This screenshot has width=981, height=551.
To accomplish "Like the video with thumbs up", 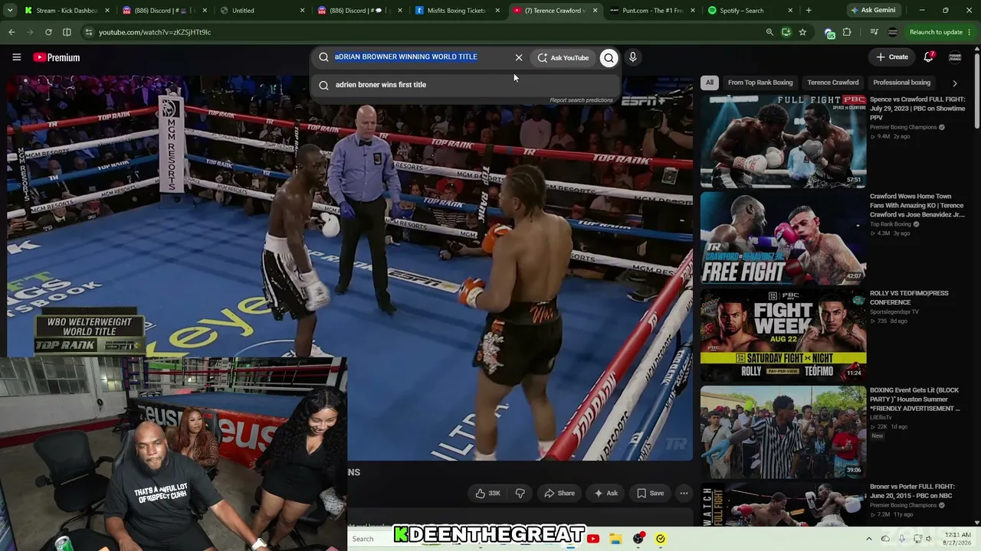I will coord(487,494).
